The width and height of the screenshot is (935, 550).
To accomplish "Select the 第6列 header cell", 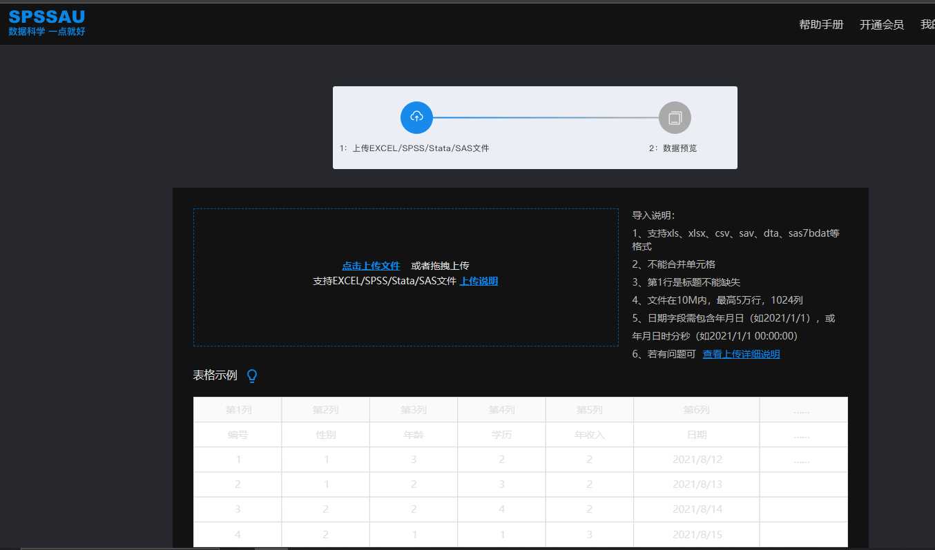I will [x=697, y=409].
